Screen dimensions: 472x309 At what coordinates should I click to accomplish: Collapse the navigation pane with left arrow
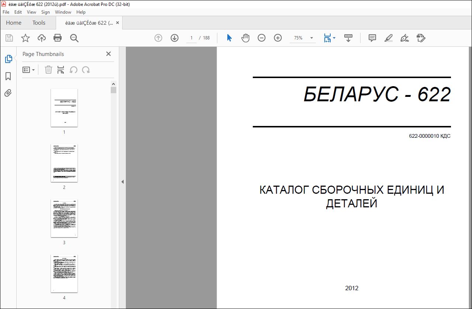pyautogui.click(x=123, y=182)
